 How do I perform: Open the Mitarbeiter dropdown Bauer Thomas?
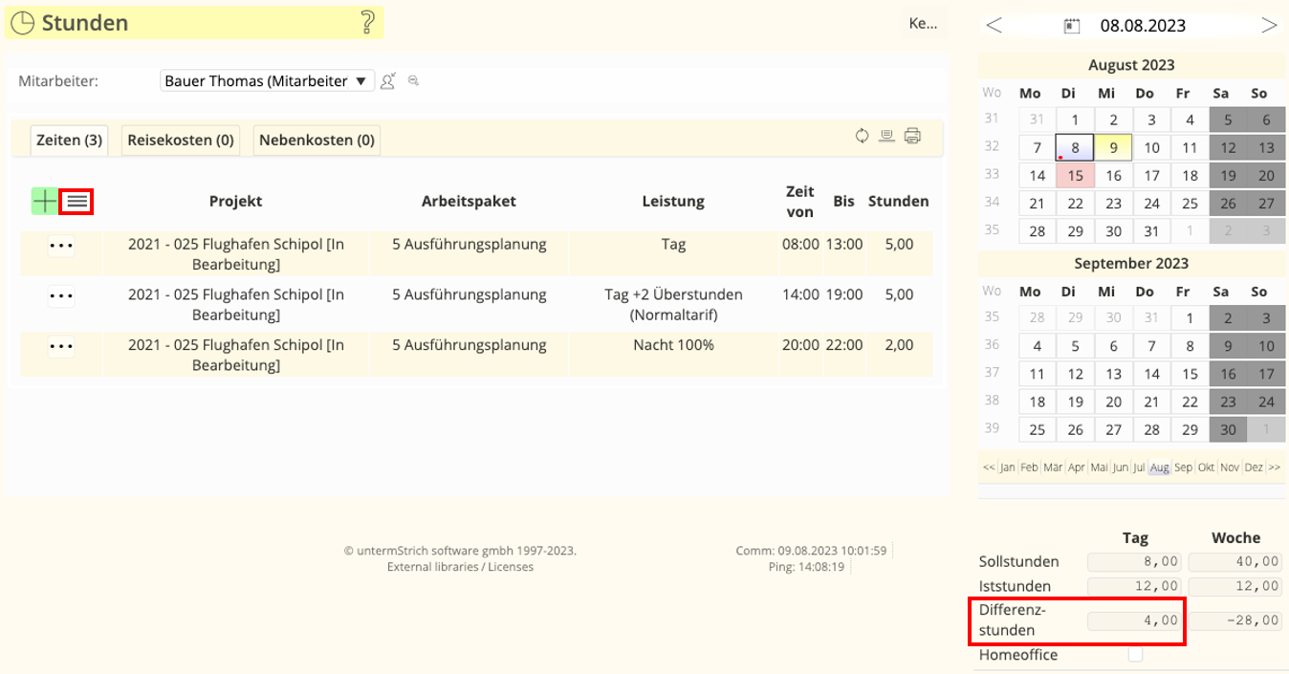click(267, 81)
